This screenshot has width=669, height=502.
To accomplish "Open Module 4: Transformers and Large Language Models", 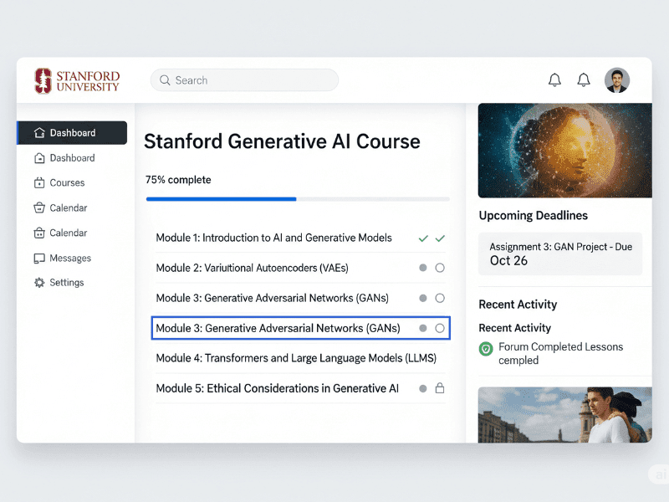I will tap(300, 358).
